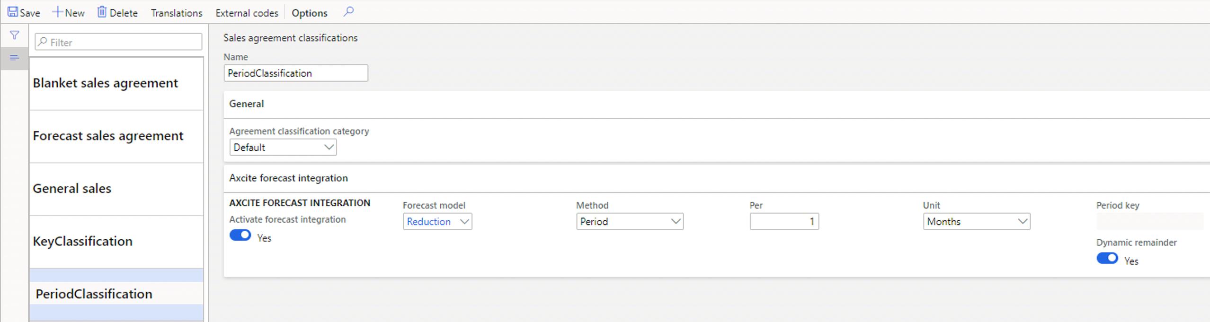Image resolution: width=1210 pixels, height=322 pixels.
Task: Click the Save disk icon
Action: [13, 12]
